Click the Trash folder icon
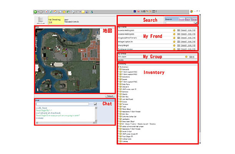 tap(120, 107)
